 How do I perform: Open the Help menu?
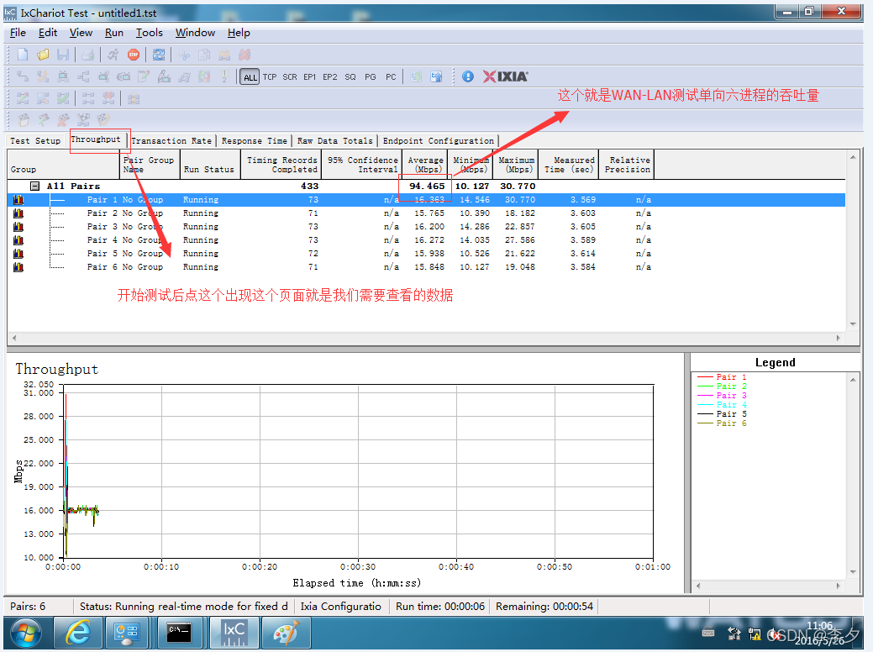click(x=239, y=33)
